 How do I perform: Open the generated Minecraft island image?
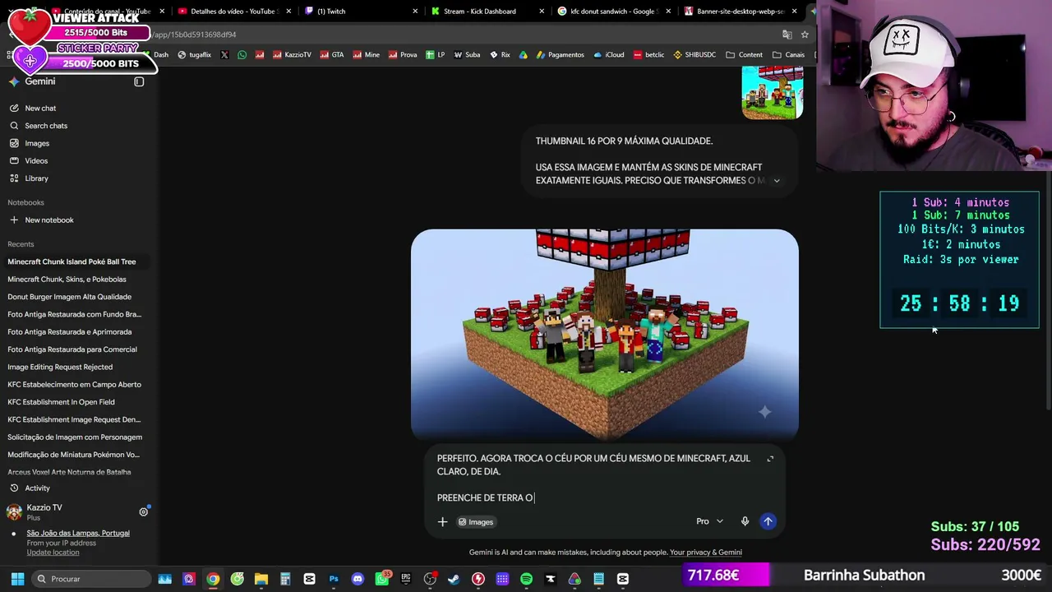click(x=605, y=334)
